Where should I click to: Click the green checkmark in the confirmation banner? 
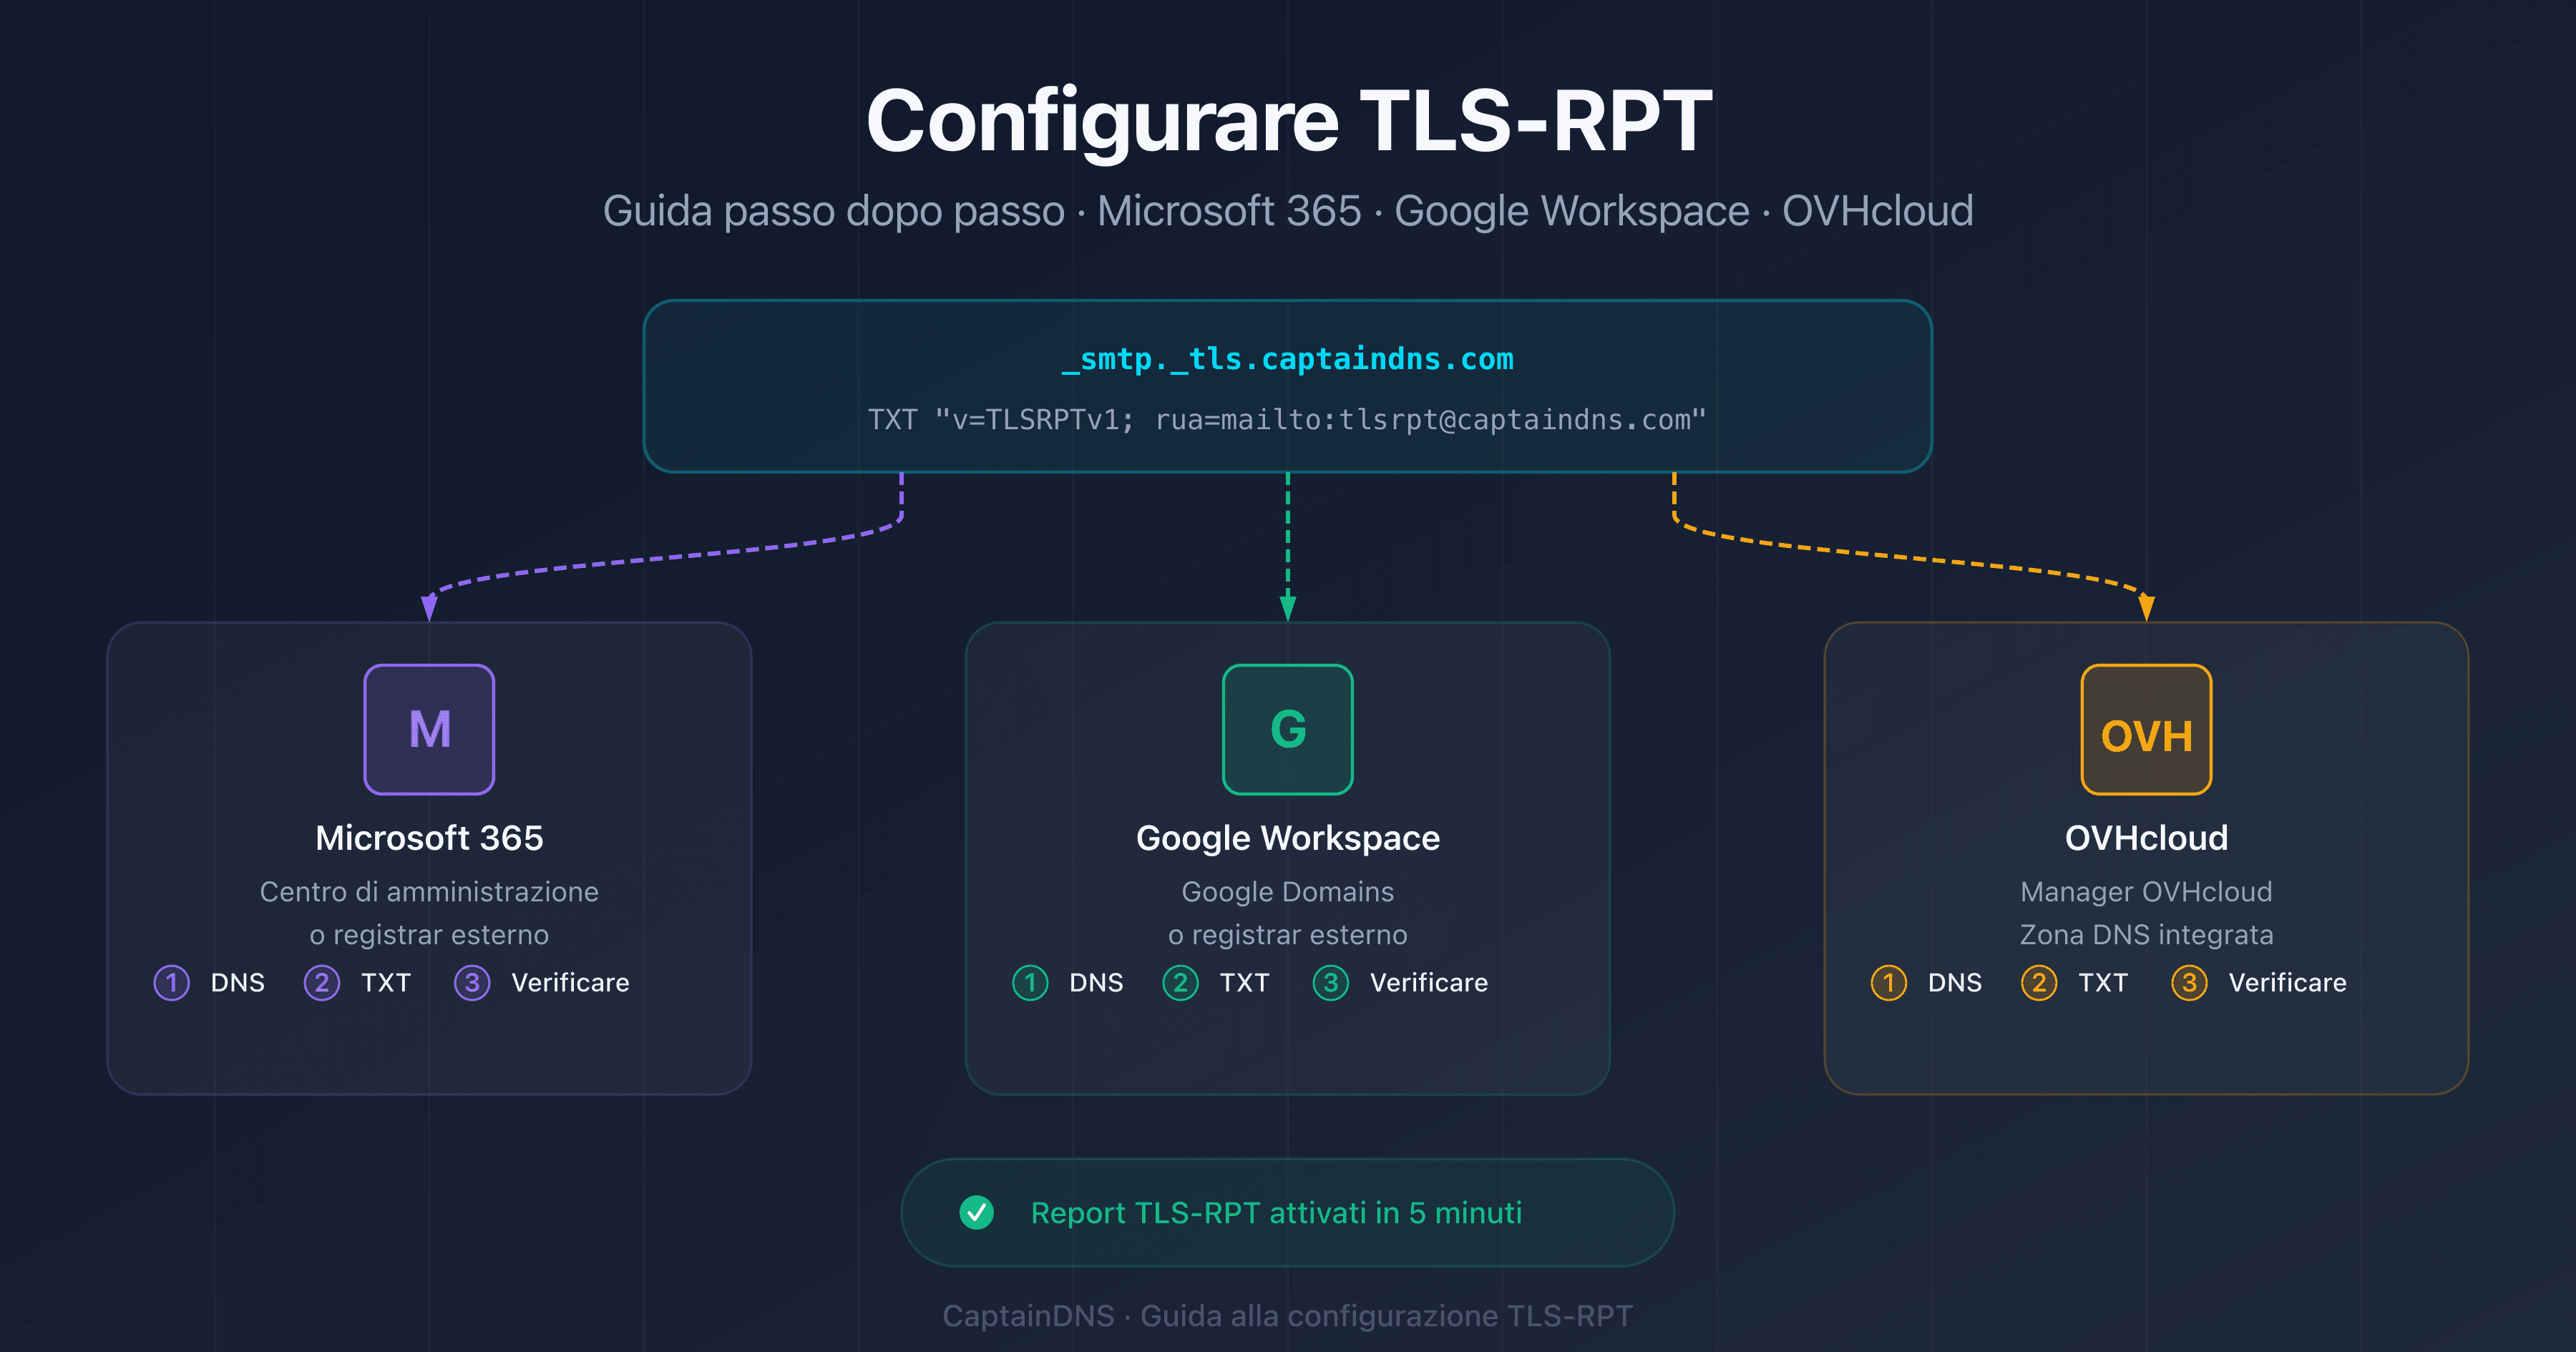coord(976,1212)
